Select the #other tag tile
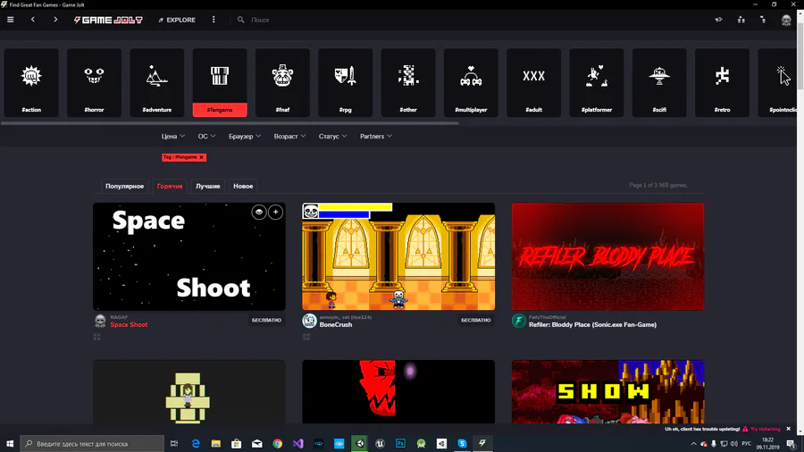 (x=408, y=82)
